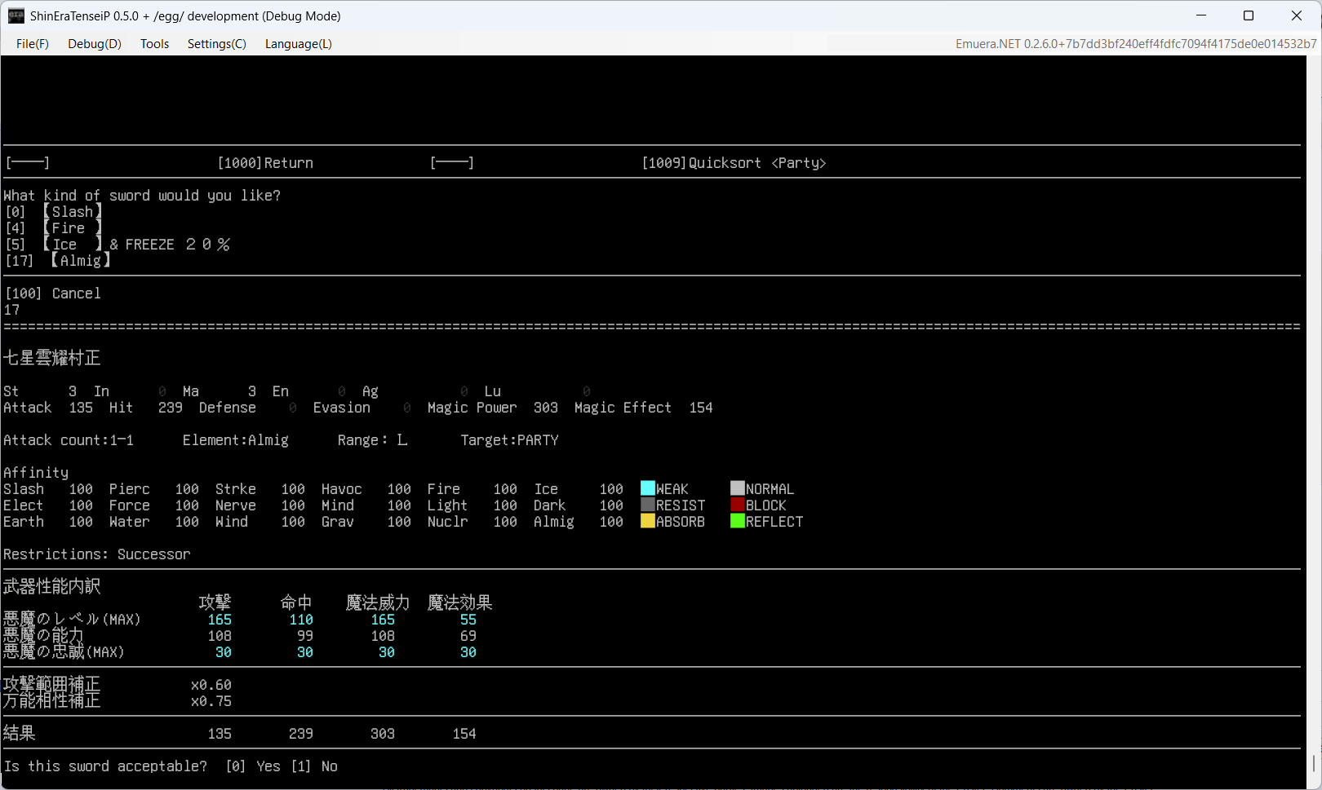This screenshot has height=790, width=1322.
Task: Expand the Settings(C) menu
Action: click(x=216, y=44)
